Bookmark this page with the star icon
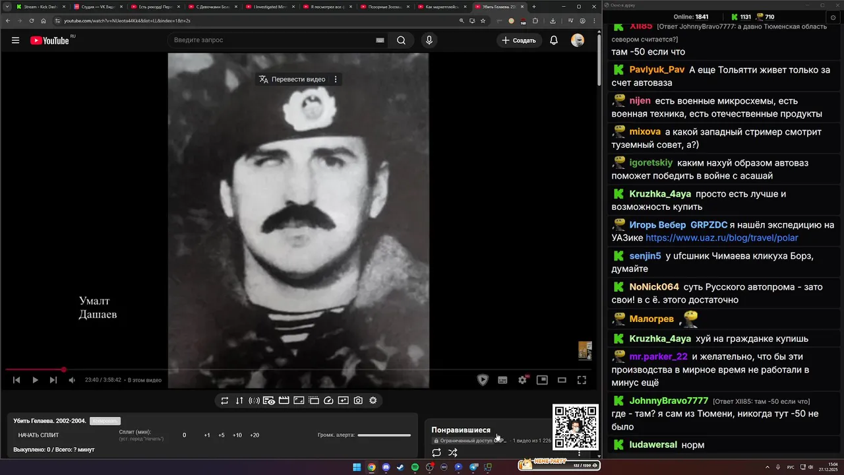 click(x=483, y=20)
